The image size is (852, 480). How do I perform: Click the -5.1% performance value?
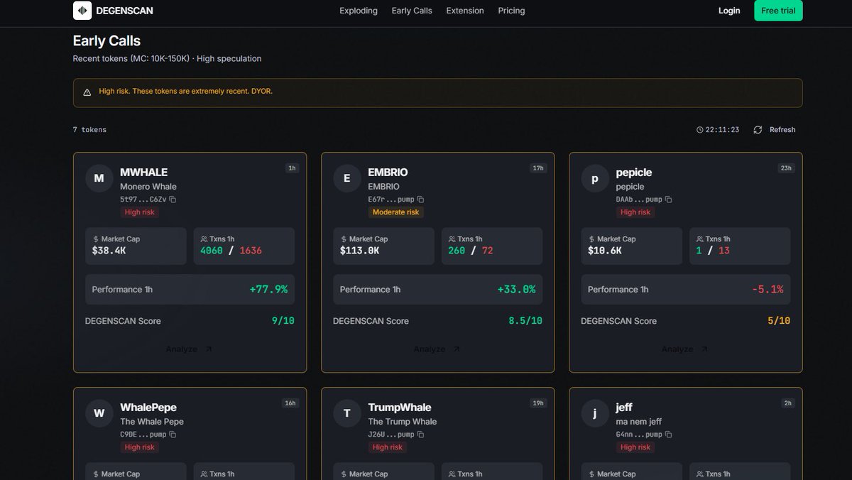click(768, 290)
